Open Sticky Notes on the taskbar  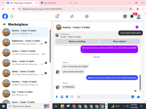62,106
